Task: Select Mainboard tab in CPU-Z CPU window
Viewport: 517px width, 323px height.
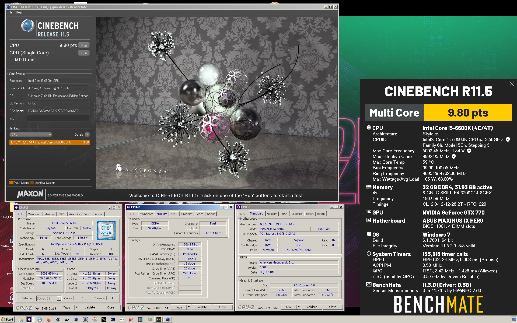Action: pyautogui.click(x=34, y=214)
